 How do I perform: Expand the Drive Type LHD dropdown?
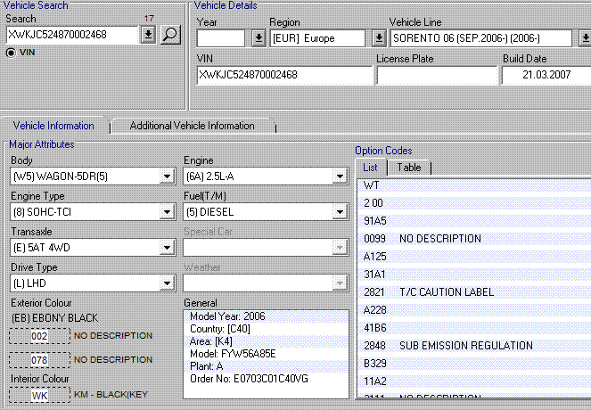click(x=165, y=283)
